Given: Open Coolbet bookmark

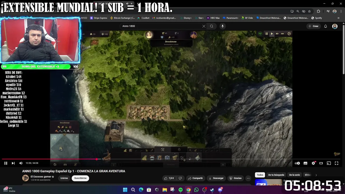Looking at the screenshot, I should click(x=143, y=18).
